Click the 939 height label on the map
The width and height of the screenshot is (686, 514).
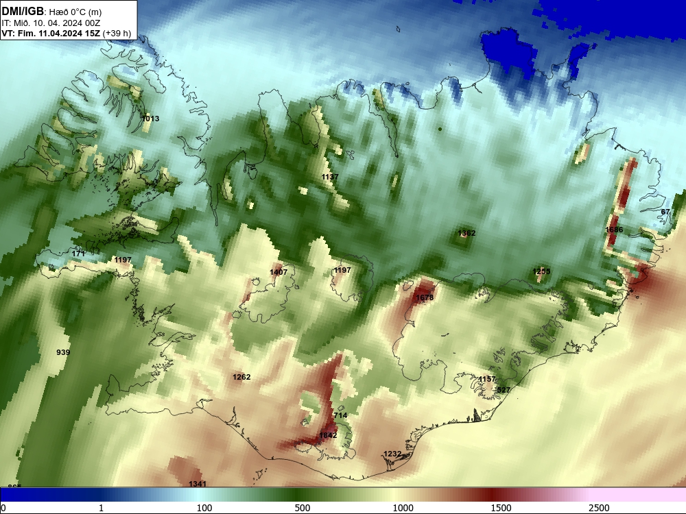(63, 352)
